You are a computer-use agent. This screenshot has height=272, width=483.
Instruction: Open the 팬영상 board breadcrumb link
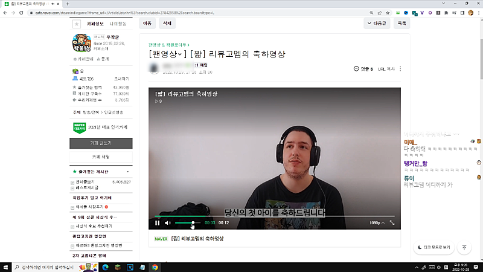pos(169,45)
